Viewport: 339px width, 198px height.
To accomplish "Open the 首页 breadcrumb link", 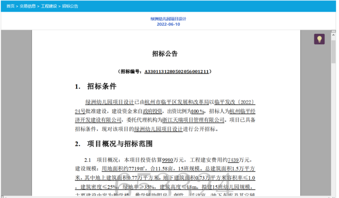I will pyautogui.click(x=10, y=6).
